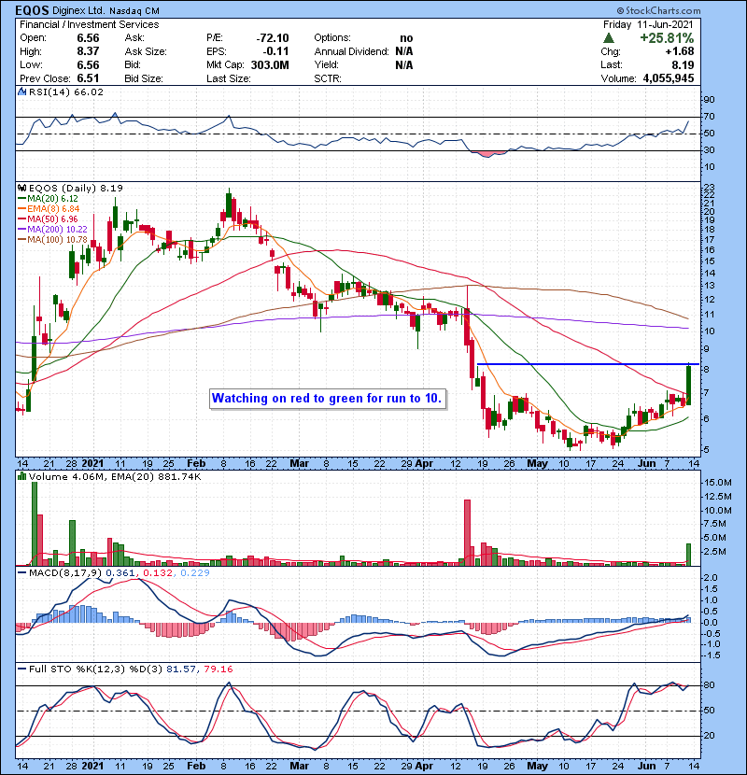Click the date Friday 11-Jun-2021
Viewport: 747px width, 775px height.
[x=648, y=24]
